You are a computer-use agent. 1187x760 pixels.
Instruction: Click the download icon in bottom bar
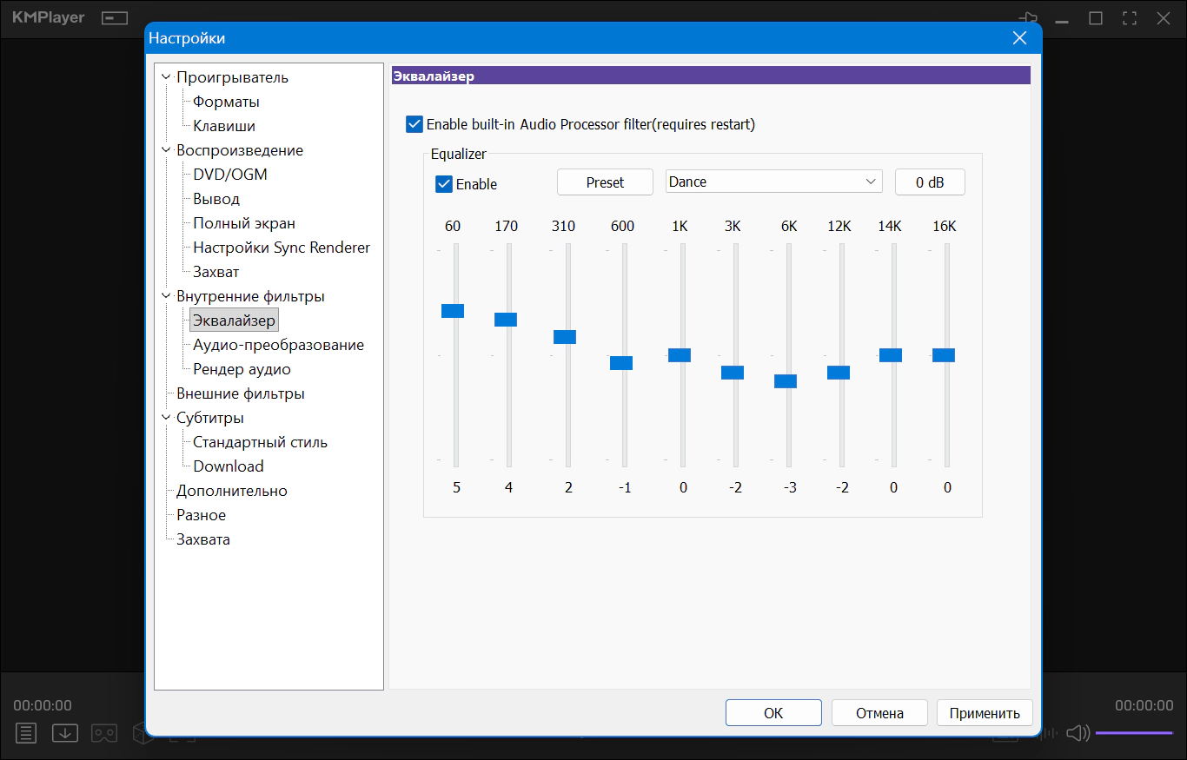(65, 733)
